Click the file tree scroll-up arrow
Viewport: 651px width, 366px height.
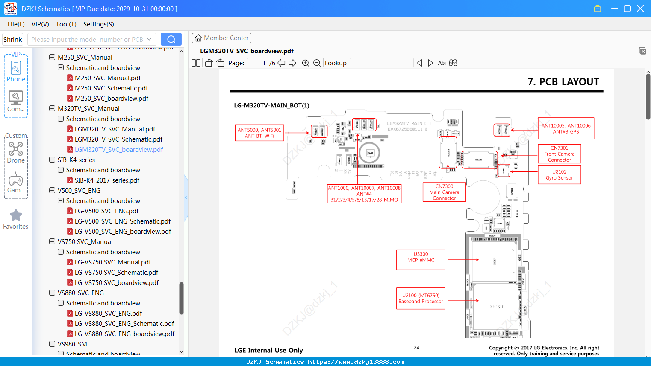(x=181, y=52)
